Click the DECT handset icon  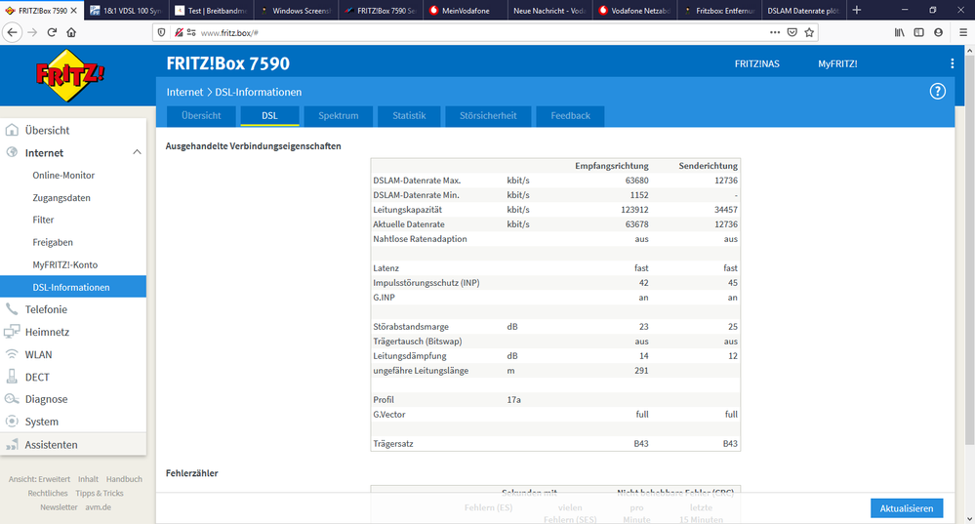(12, 377)
